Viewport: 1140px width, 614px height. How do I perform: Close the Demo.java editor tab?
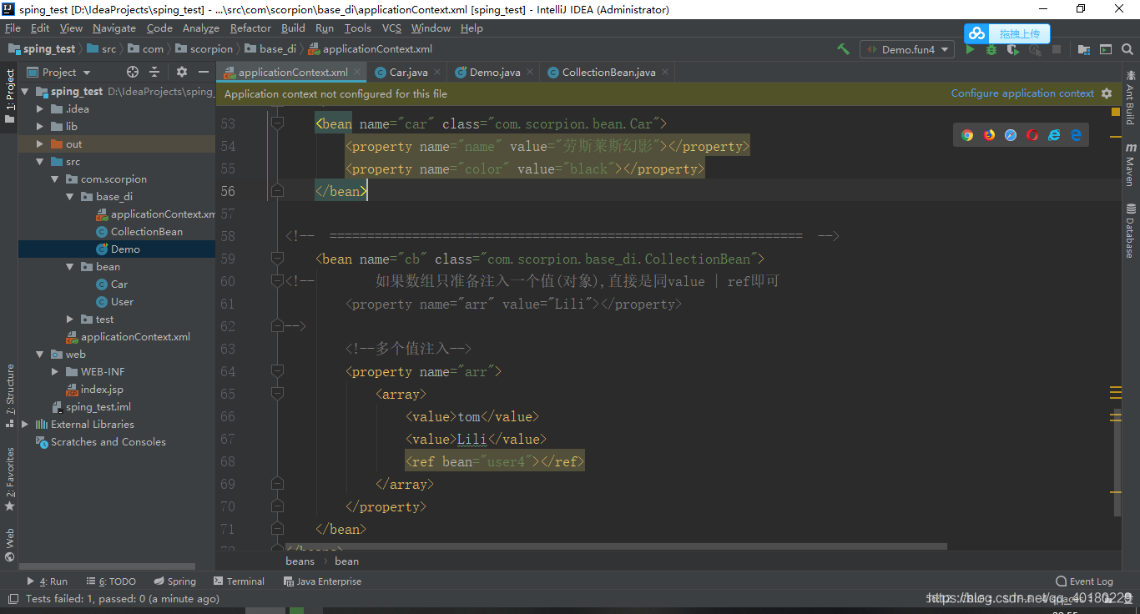pyautogui.click(x=530, y=72)
